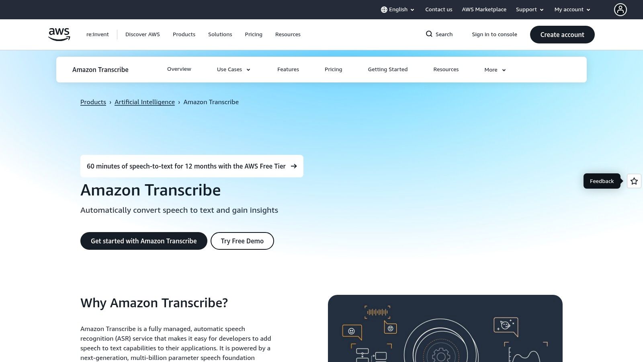Viewport: 643px width, 362px height.
Task: Expand the More menu in Transcribe navigation
Action: (x=494, y=70)
